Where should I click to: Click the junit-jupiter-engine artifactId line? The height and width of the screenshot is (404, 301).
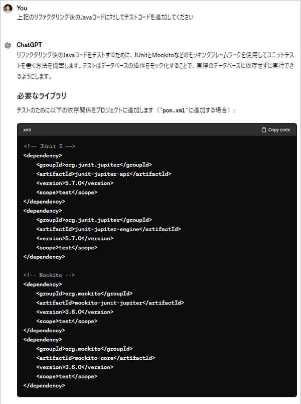(108, 229)
